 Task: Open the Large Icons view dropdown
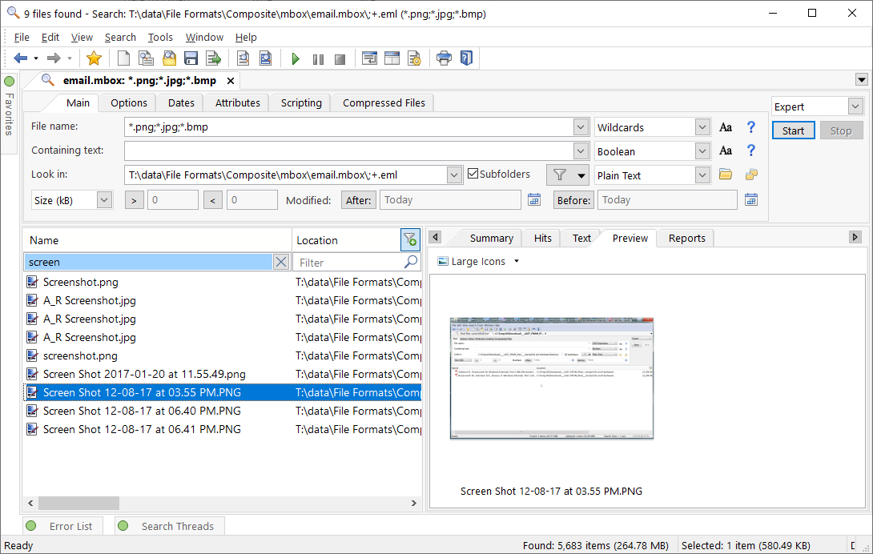(x=516, y=261)
